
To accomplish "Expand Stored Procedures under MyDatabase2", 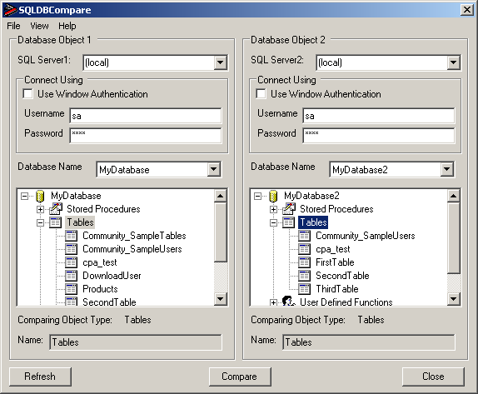I will [x=273, y=210].
